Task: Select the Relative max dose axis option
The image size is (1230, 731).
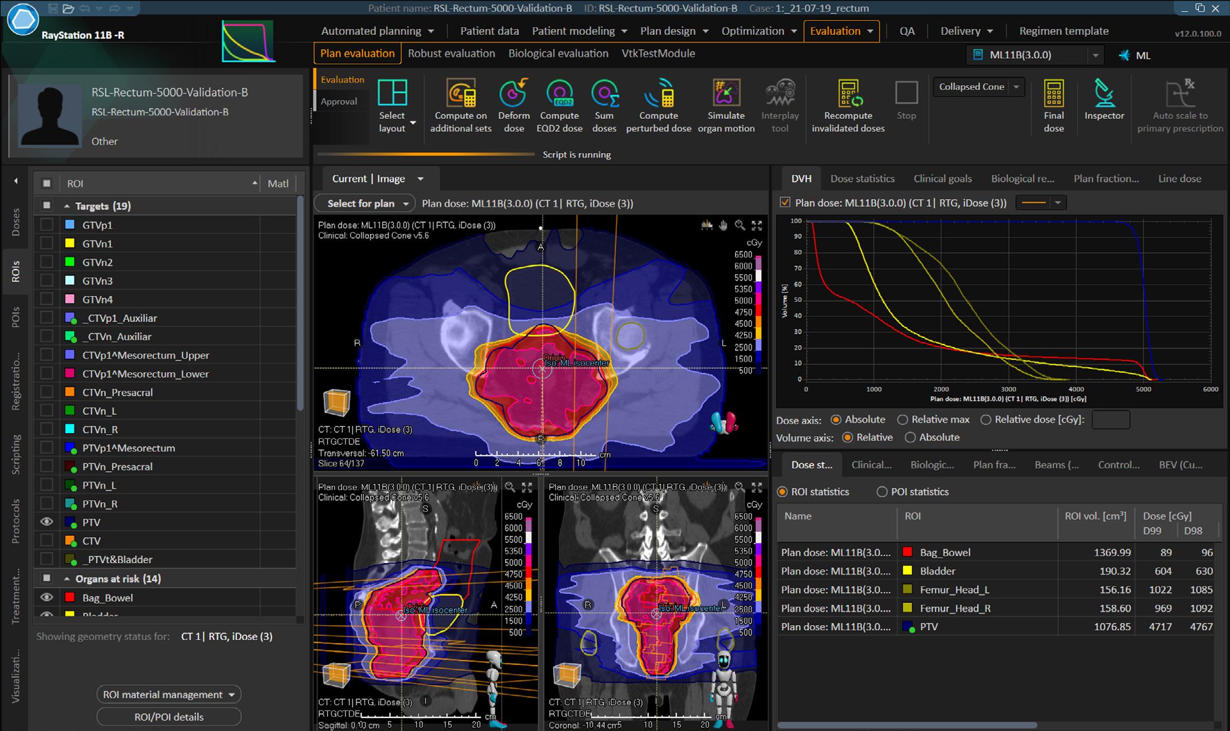Action: point(902,419)
